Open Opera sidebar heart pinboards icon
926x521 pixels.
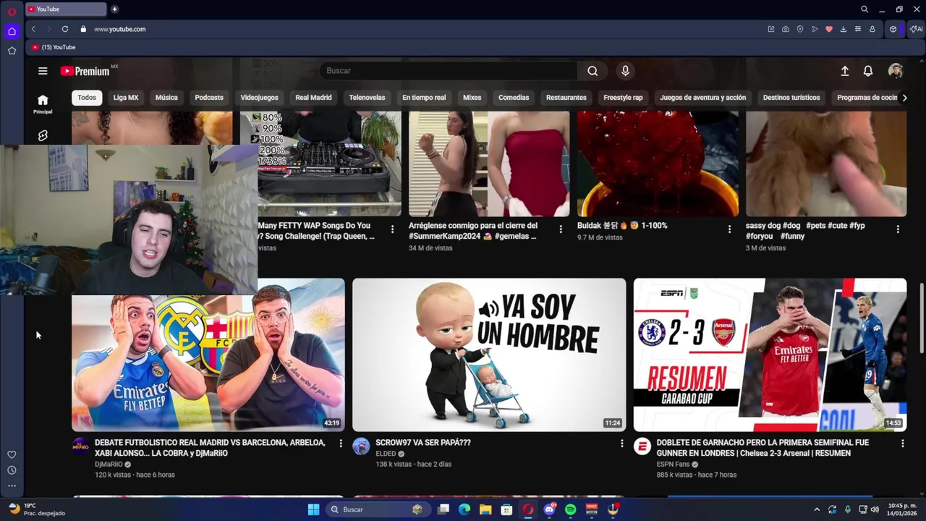point(12,454)
